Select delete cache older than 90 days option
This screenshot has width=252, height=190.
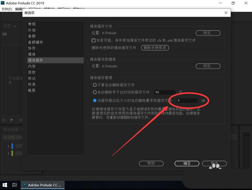(x=94, y=92)
